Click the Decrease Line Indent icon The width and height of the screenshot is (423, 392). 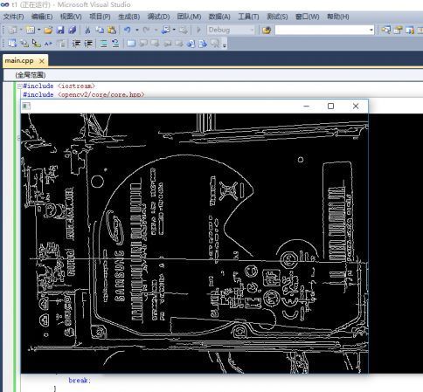76,44
